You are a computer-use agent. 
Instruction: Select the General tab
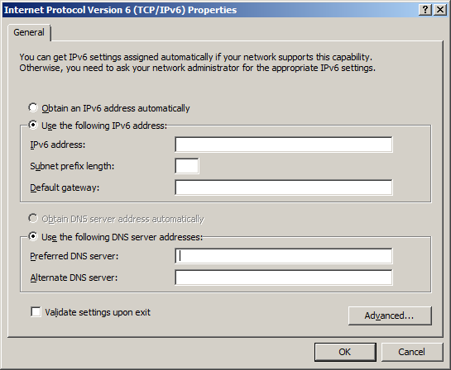coord(29,32)
